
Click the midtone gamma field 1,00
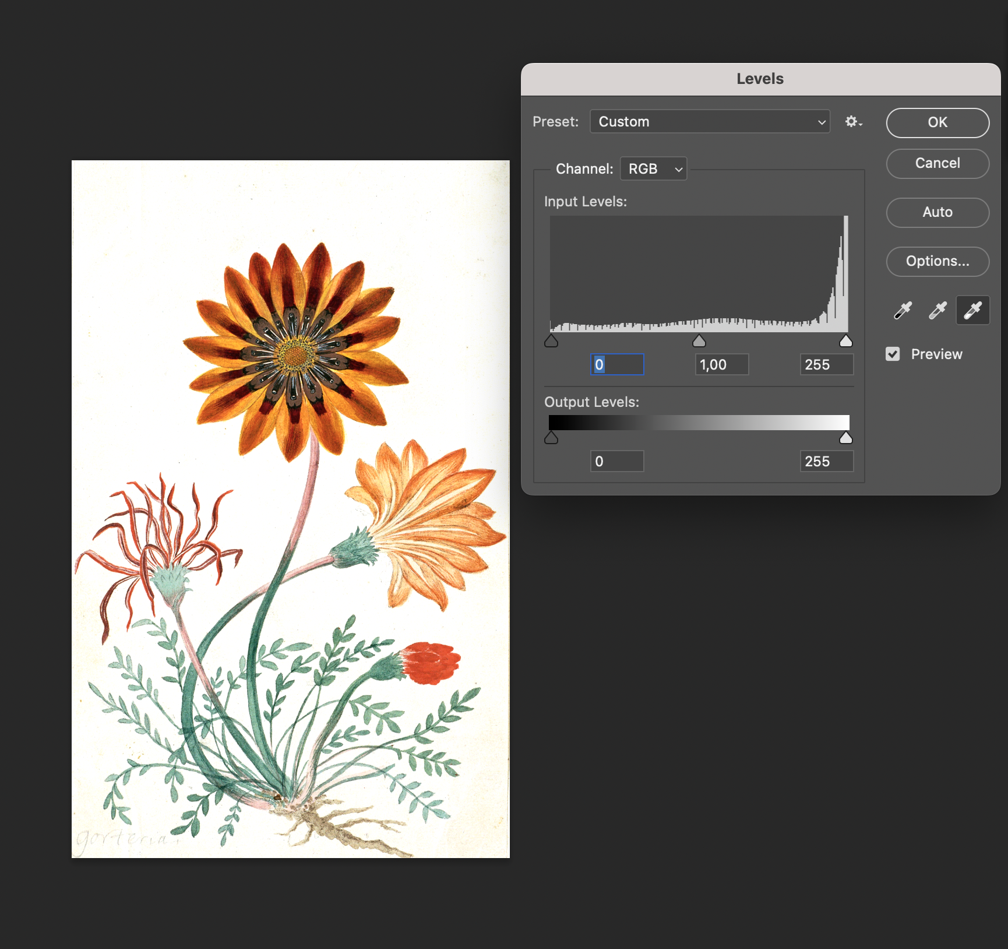pyautogui.click(x=722, y=365)
